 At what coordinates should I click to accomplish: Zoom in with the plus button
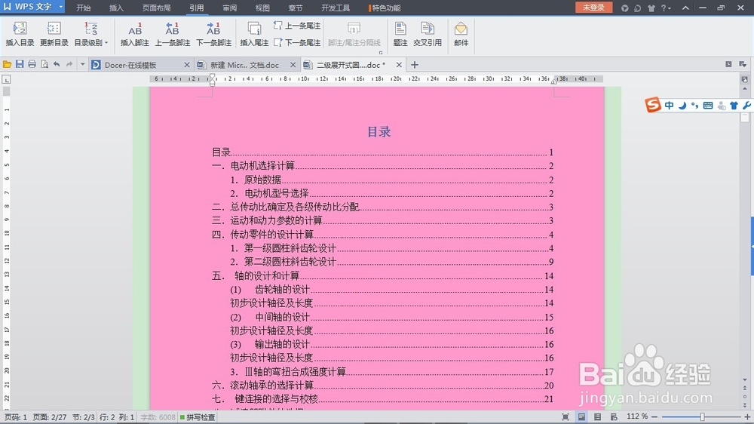coord(747,416)
